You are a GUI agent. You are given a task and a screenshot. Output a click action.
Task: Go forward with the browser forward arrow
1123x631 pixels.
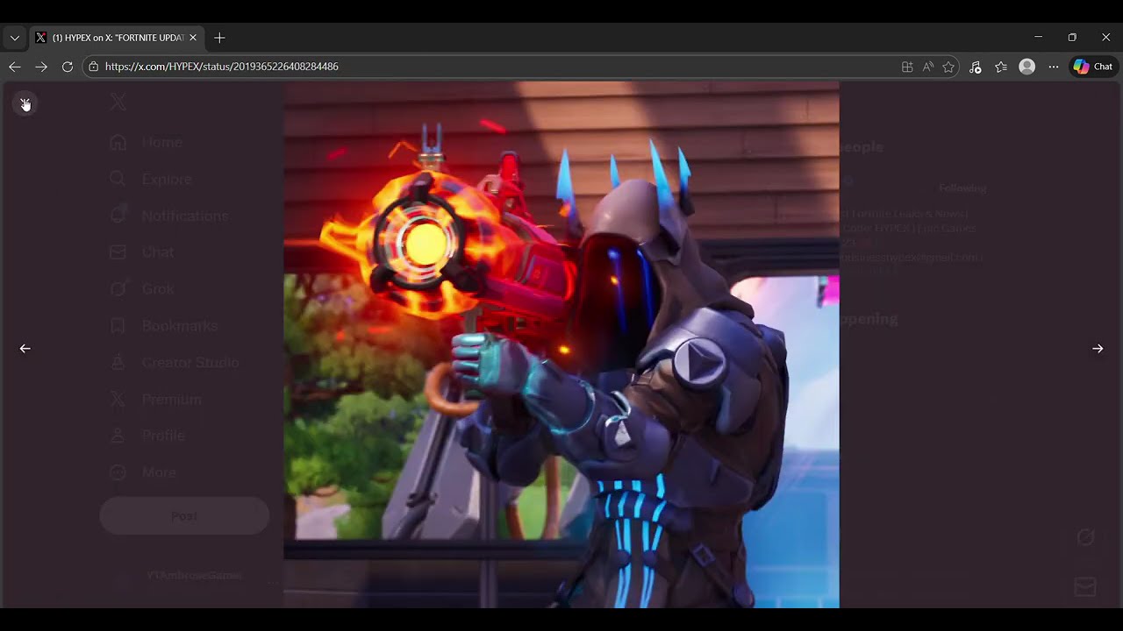[41, 67]
